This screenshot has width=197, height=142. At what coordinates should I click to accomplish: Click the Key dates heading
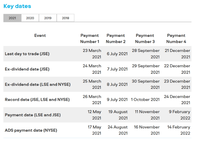point(17,6)
